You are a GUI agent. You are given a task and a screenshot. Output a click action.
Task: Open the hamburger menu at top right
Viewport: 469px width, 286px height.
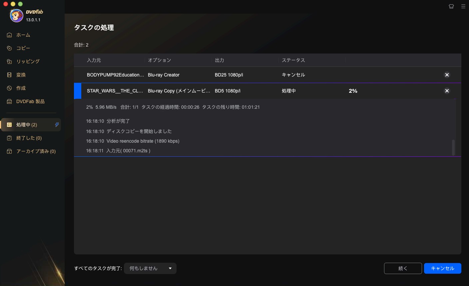tap(463, 6)
